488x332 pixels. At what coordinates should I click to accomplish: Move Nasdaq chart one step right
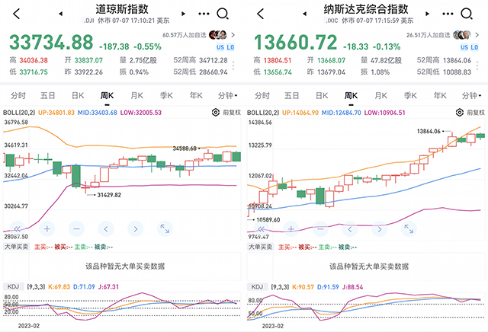click(x=380, y=229)
